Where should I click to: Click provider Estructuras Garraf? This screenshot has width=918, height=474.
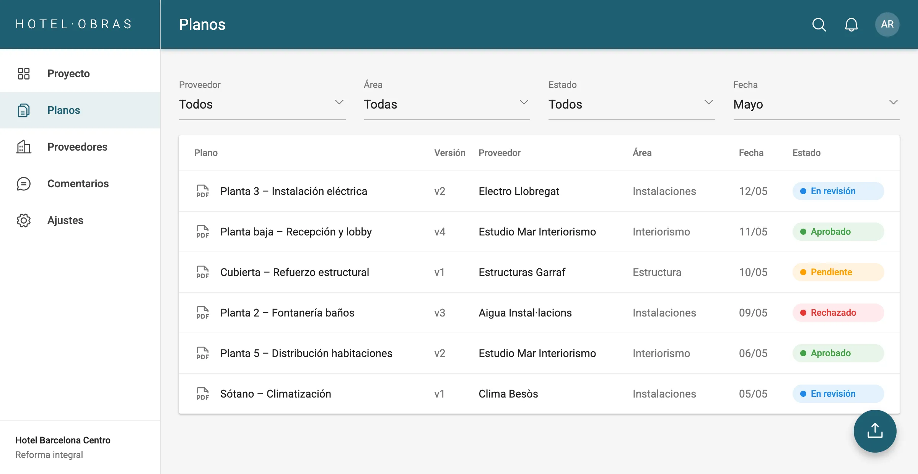point(522,272)
